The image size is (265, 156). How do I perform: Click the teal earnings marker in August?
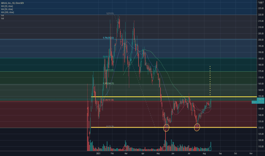pyautogui.click(x=210, y=149)
